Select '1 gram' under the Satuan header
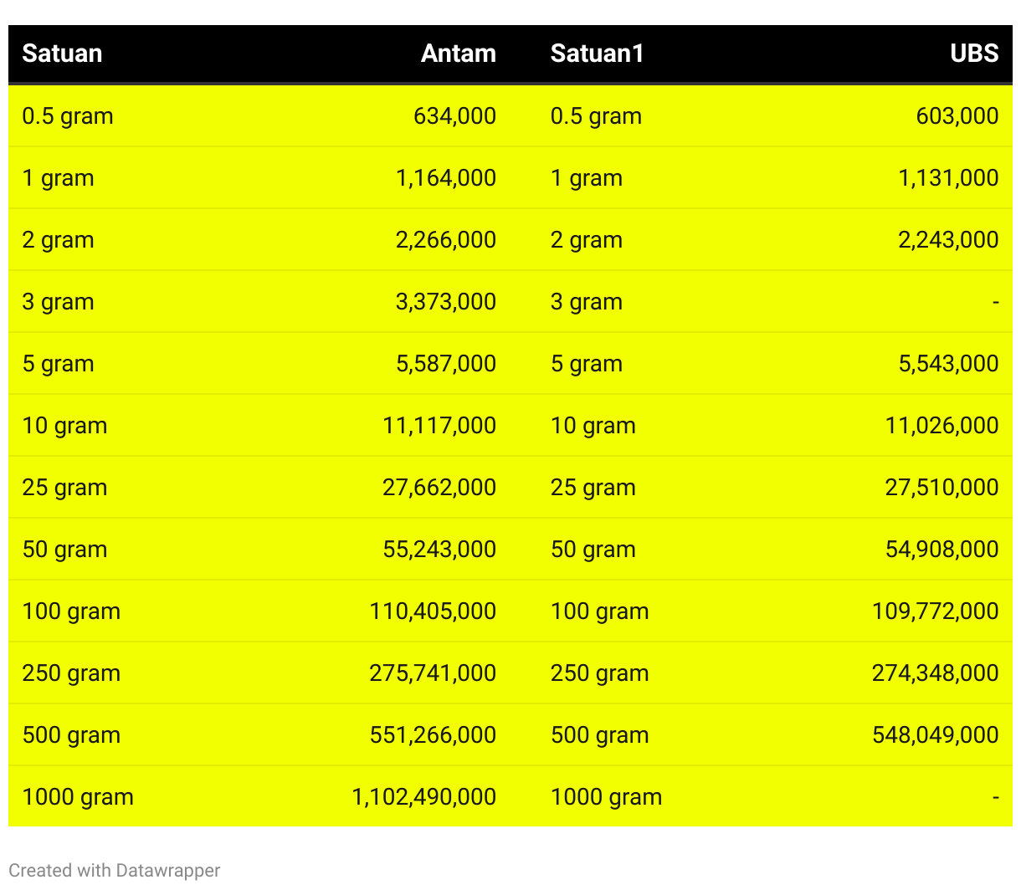 59,178
